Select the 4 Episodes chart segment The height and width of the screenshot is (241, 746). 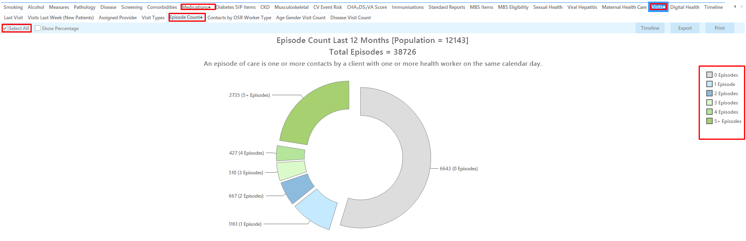291,153
